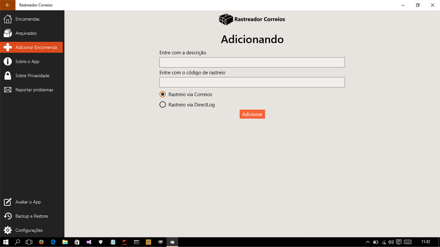Click the 11:32 taskbar clock

426,242
